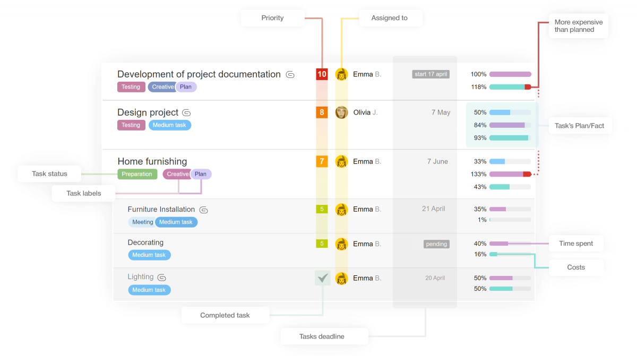Click the attachment icon beside Development of project documentation
Viewport: 637px width, 356px height.
coord(290,75)
